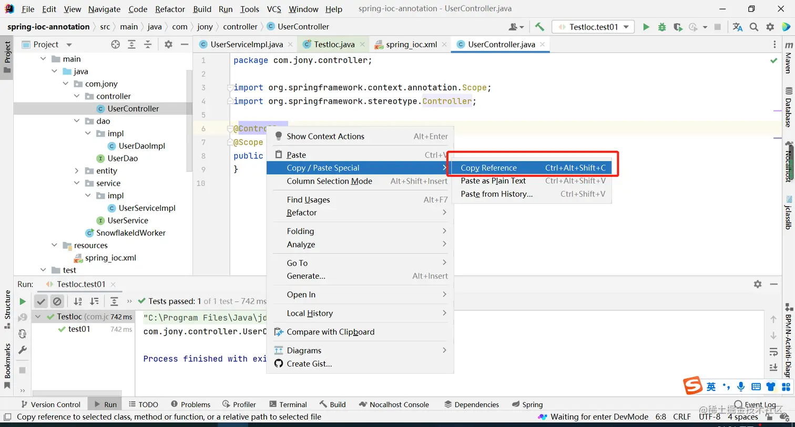The height and width of the screenshot is (427, 795).
Task: Expand all nodes in the Project panel
Action: (x=131, y=45)
